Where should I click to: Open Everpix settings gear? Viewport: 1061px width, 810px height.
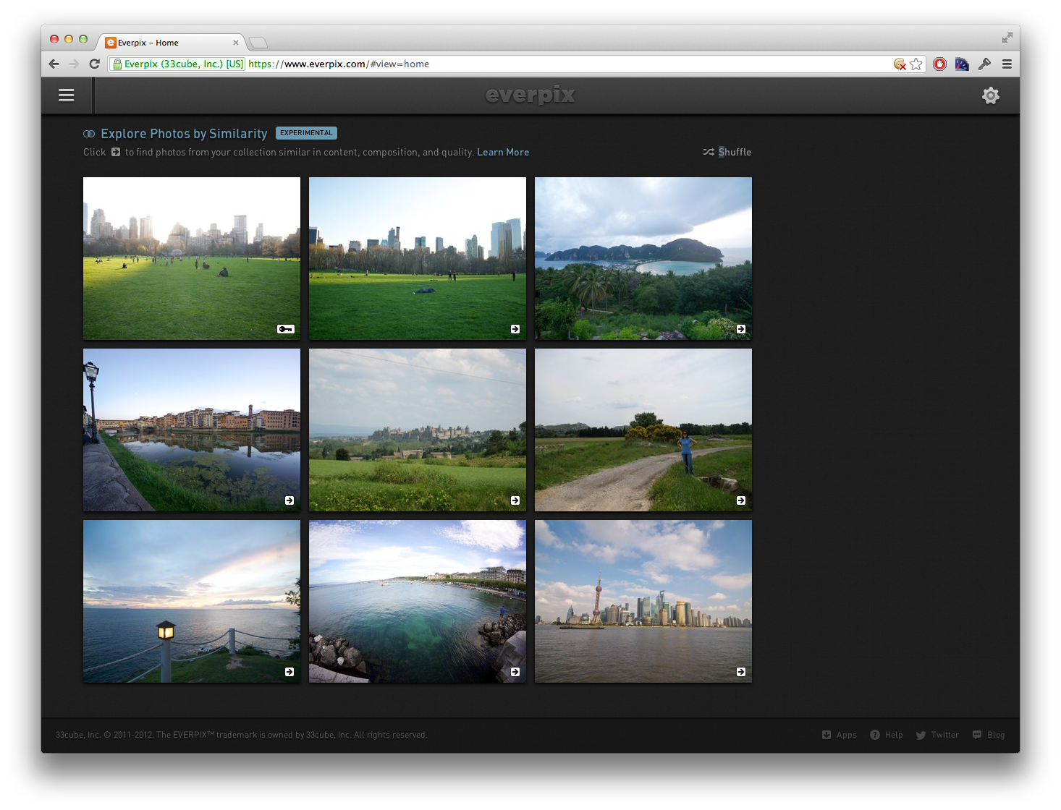(990, 95)
